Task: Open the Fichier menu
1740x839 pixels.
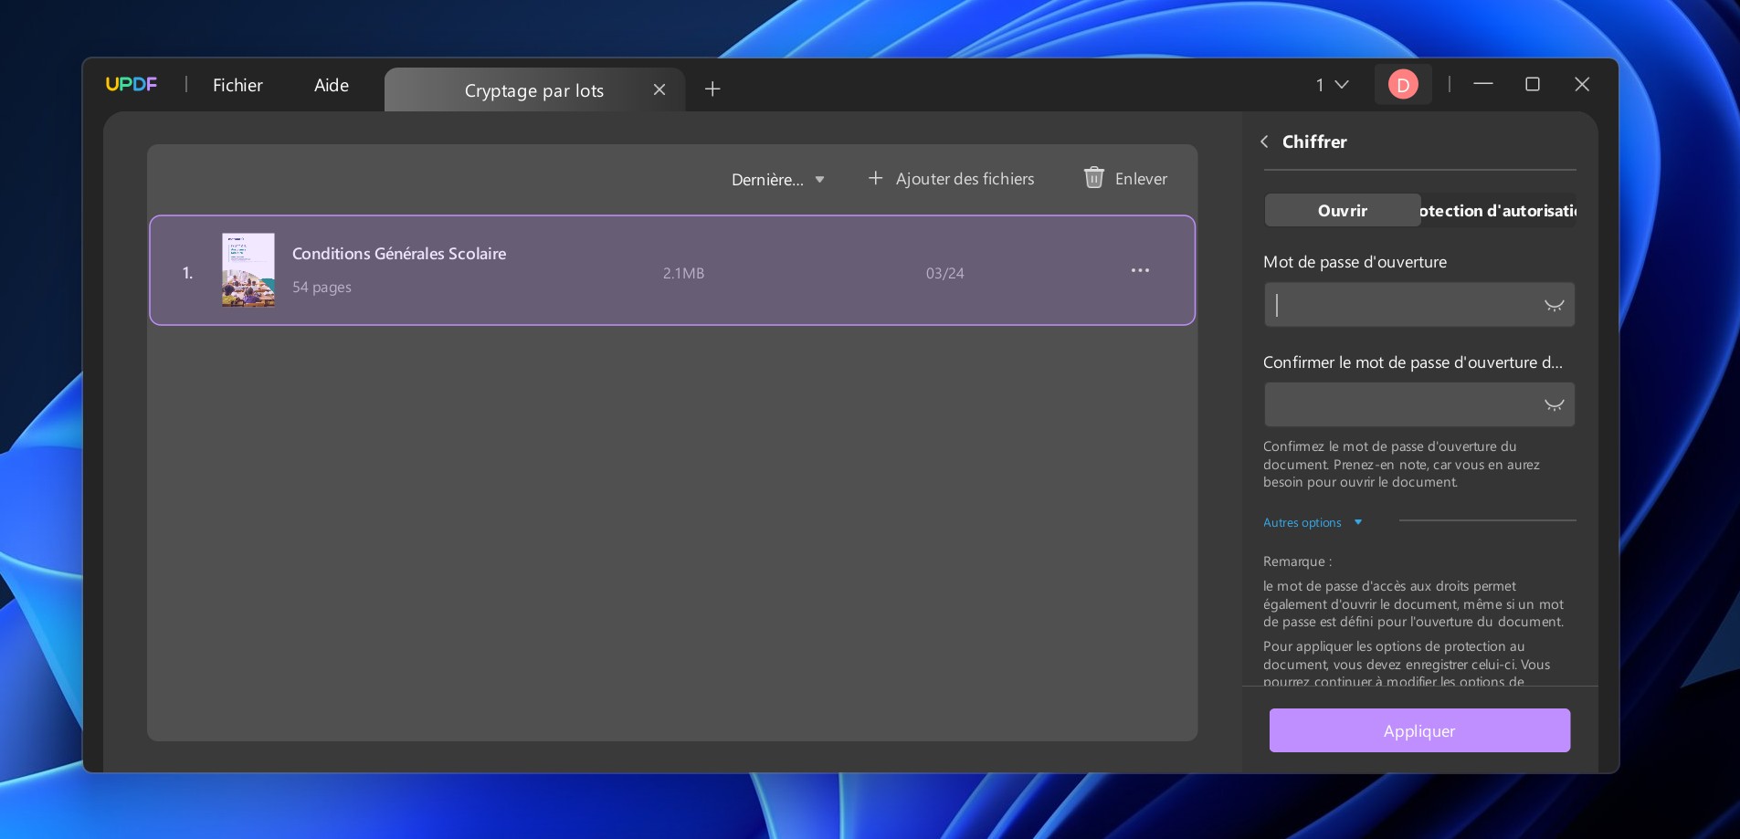Action: pyautogui.click(x=237, y=86)
